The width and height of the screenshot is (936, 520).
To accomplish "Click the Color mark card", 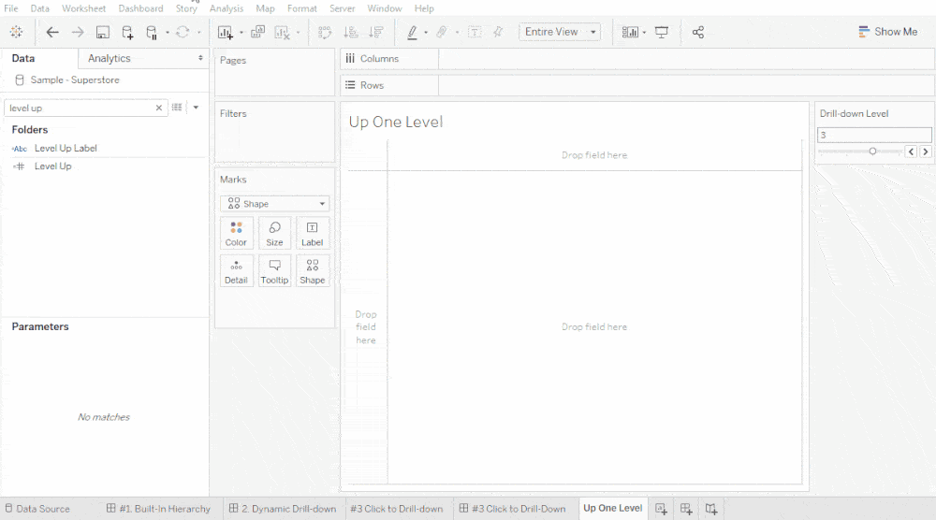I will [x=237, y=233].
